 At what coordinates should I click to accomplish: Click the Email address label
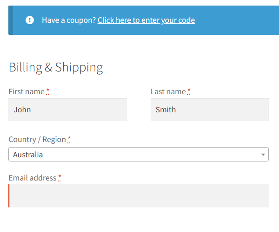[x=33, y=178]
